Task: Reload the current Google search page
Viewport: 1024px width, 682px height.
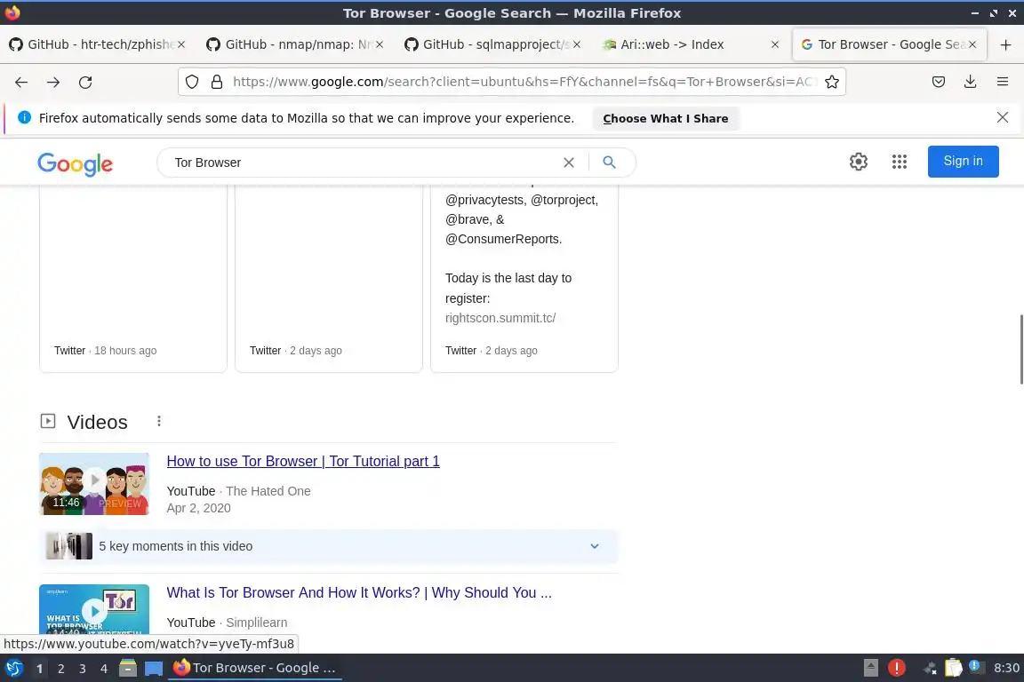Action: click(x=85, y=83)
